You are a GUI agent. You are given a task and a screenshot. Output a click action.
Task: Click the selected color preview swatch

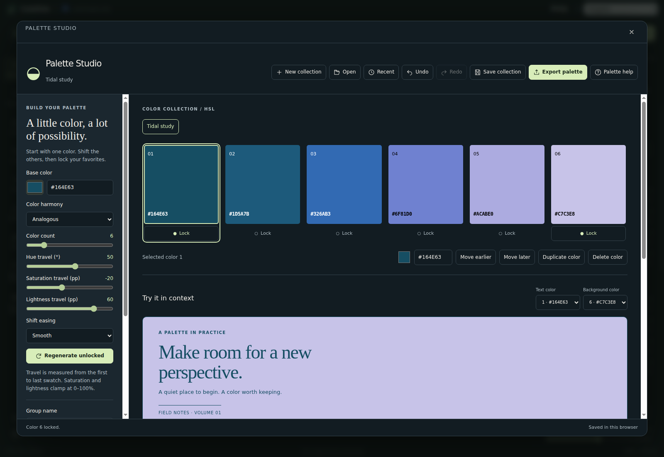[404, 257]
